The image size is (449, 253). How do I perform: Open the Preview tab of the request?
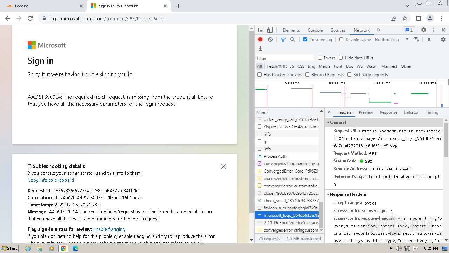pyautogui.click(x=366, y=112)
